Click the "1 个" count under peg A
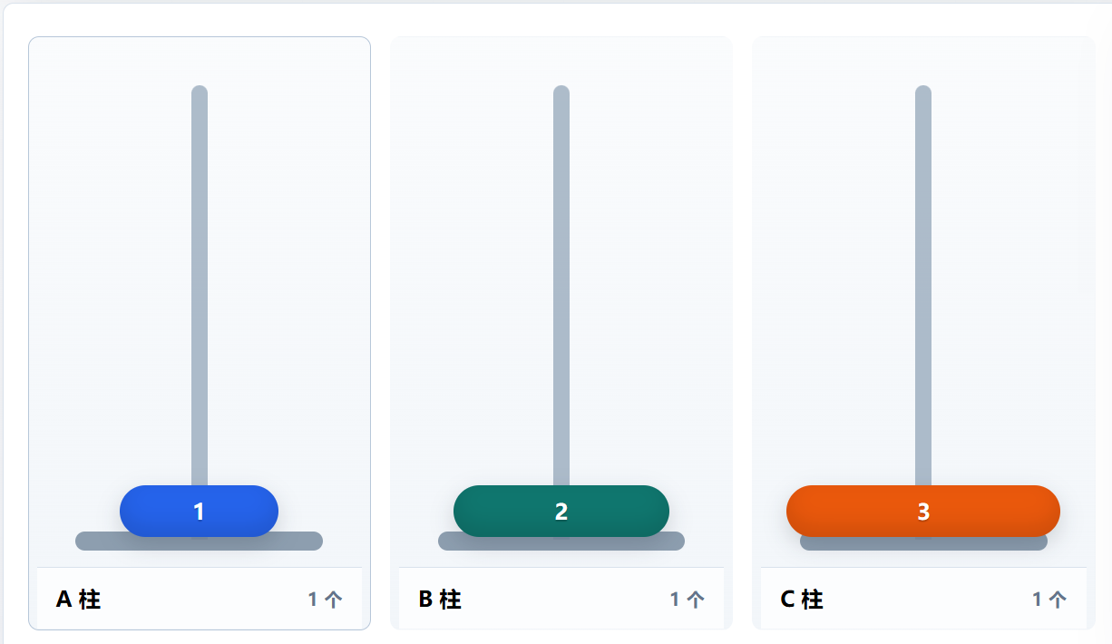 coord(325,600)
